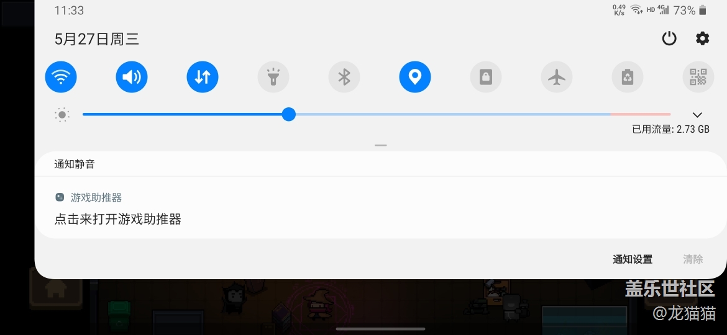Enable airplane mode tile
This screenshot has height=335, width=727.
557,77
